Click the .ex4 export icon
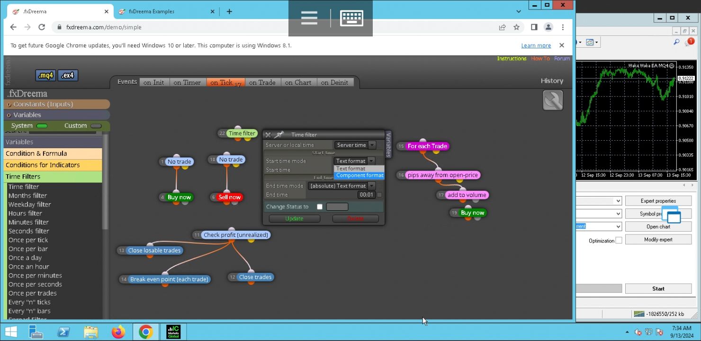 coord(69,75)
